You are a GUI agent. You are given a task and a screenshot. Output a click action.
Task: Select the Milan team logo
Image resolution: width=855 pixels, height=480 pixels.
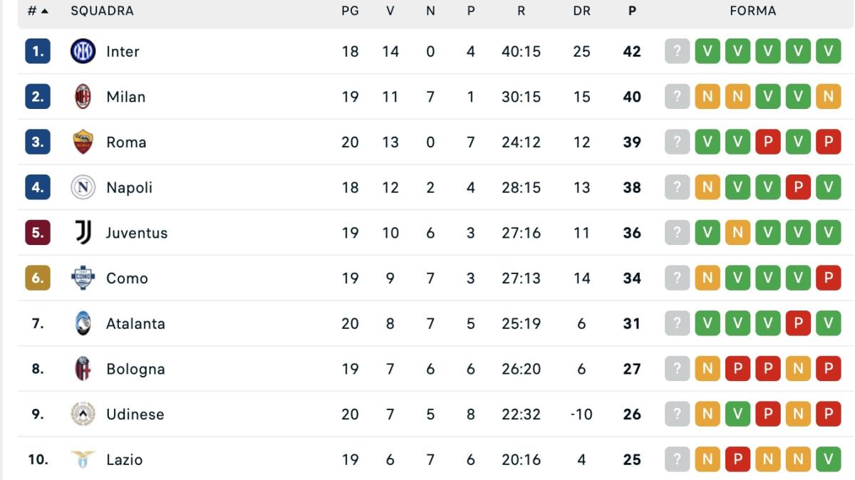point(83,96)
